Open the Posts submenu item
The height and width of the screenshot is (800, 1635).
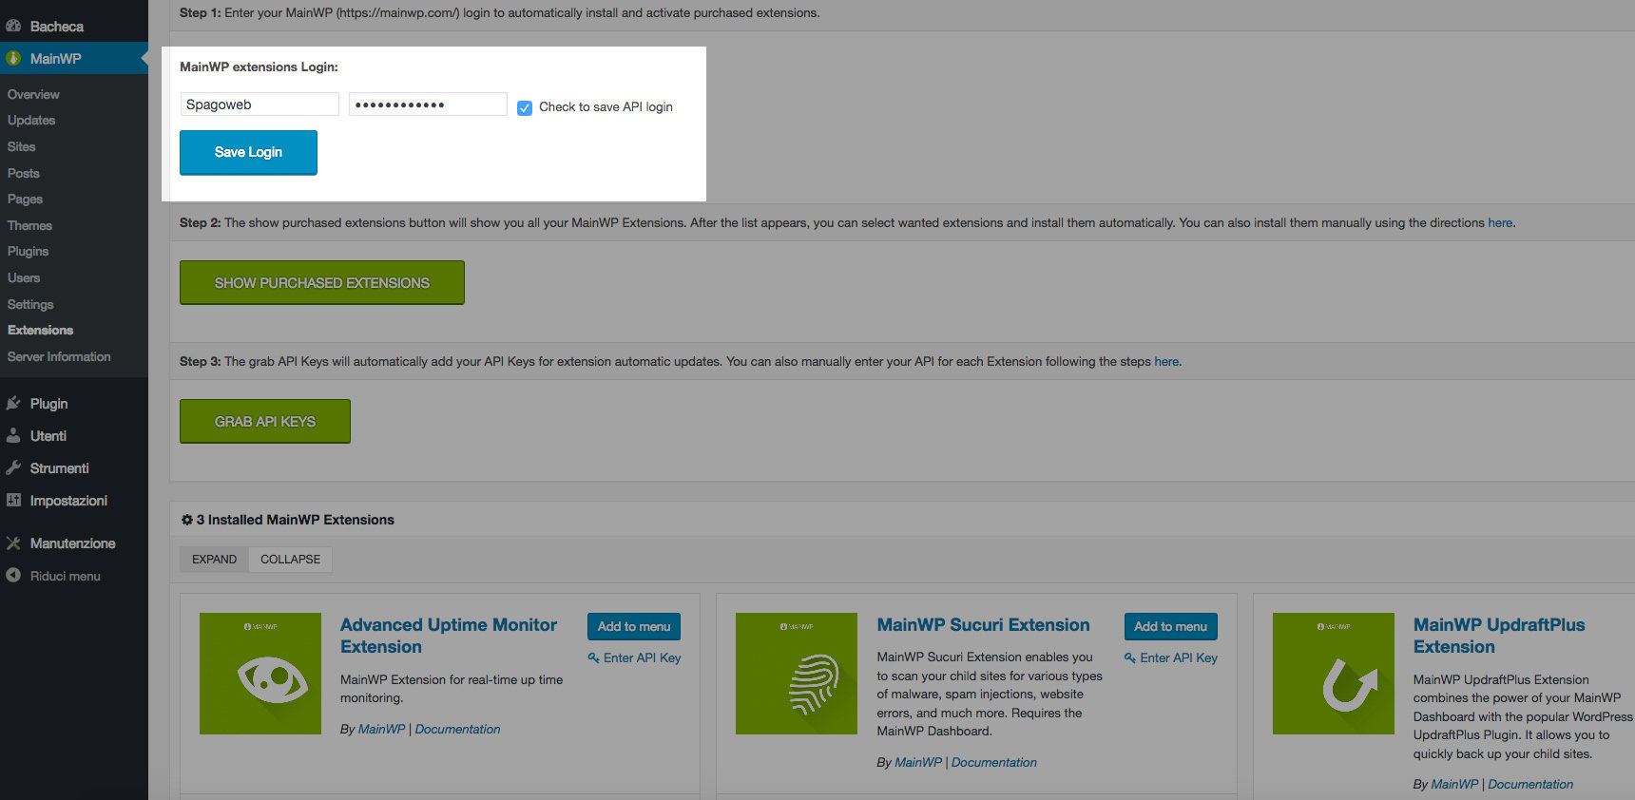[x=23, y=173]
